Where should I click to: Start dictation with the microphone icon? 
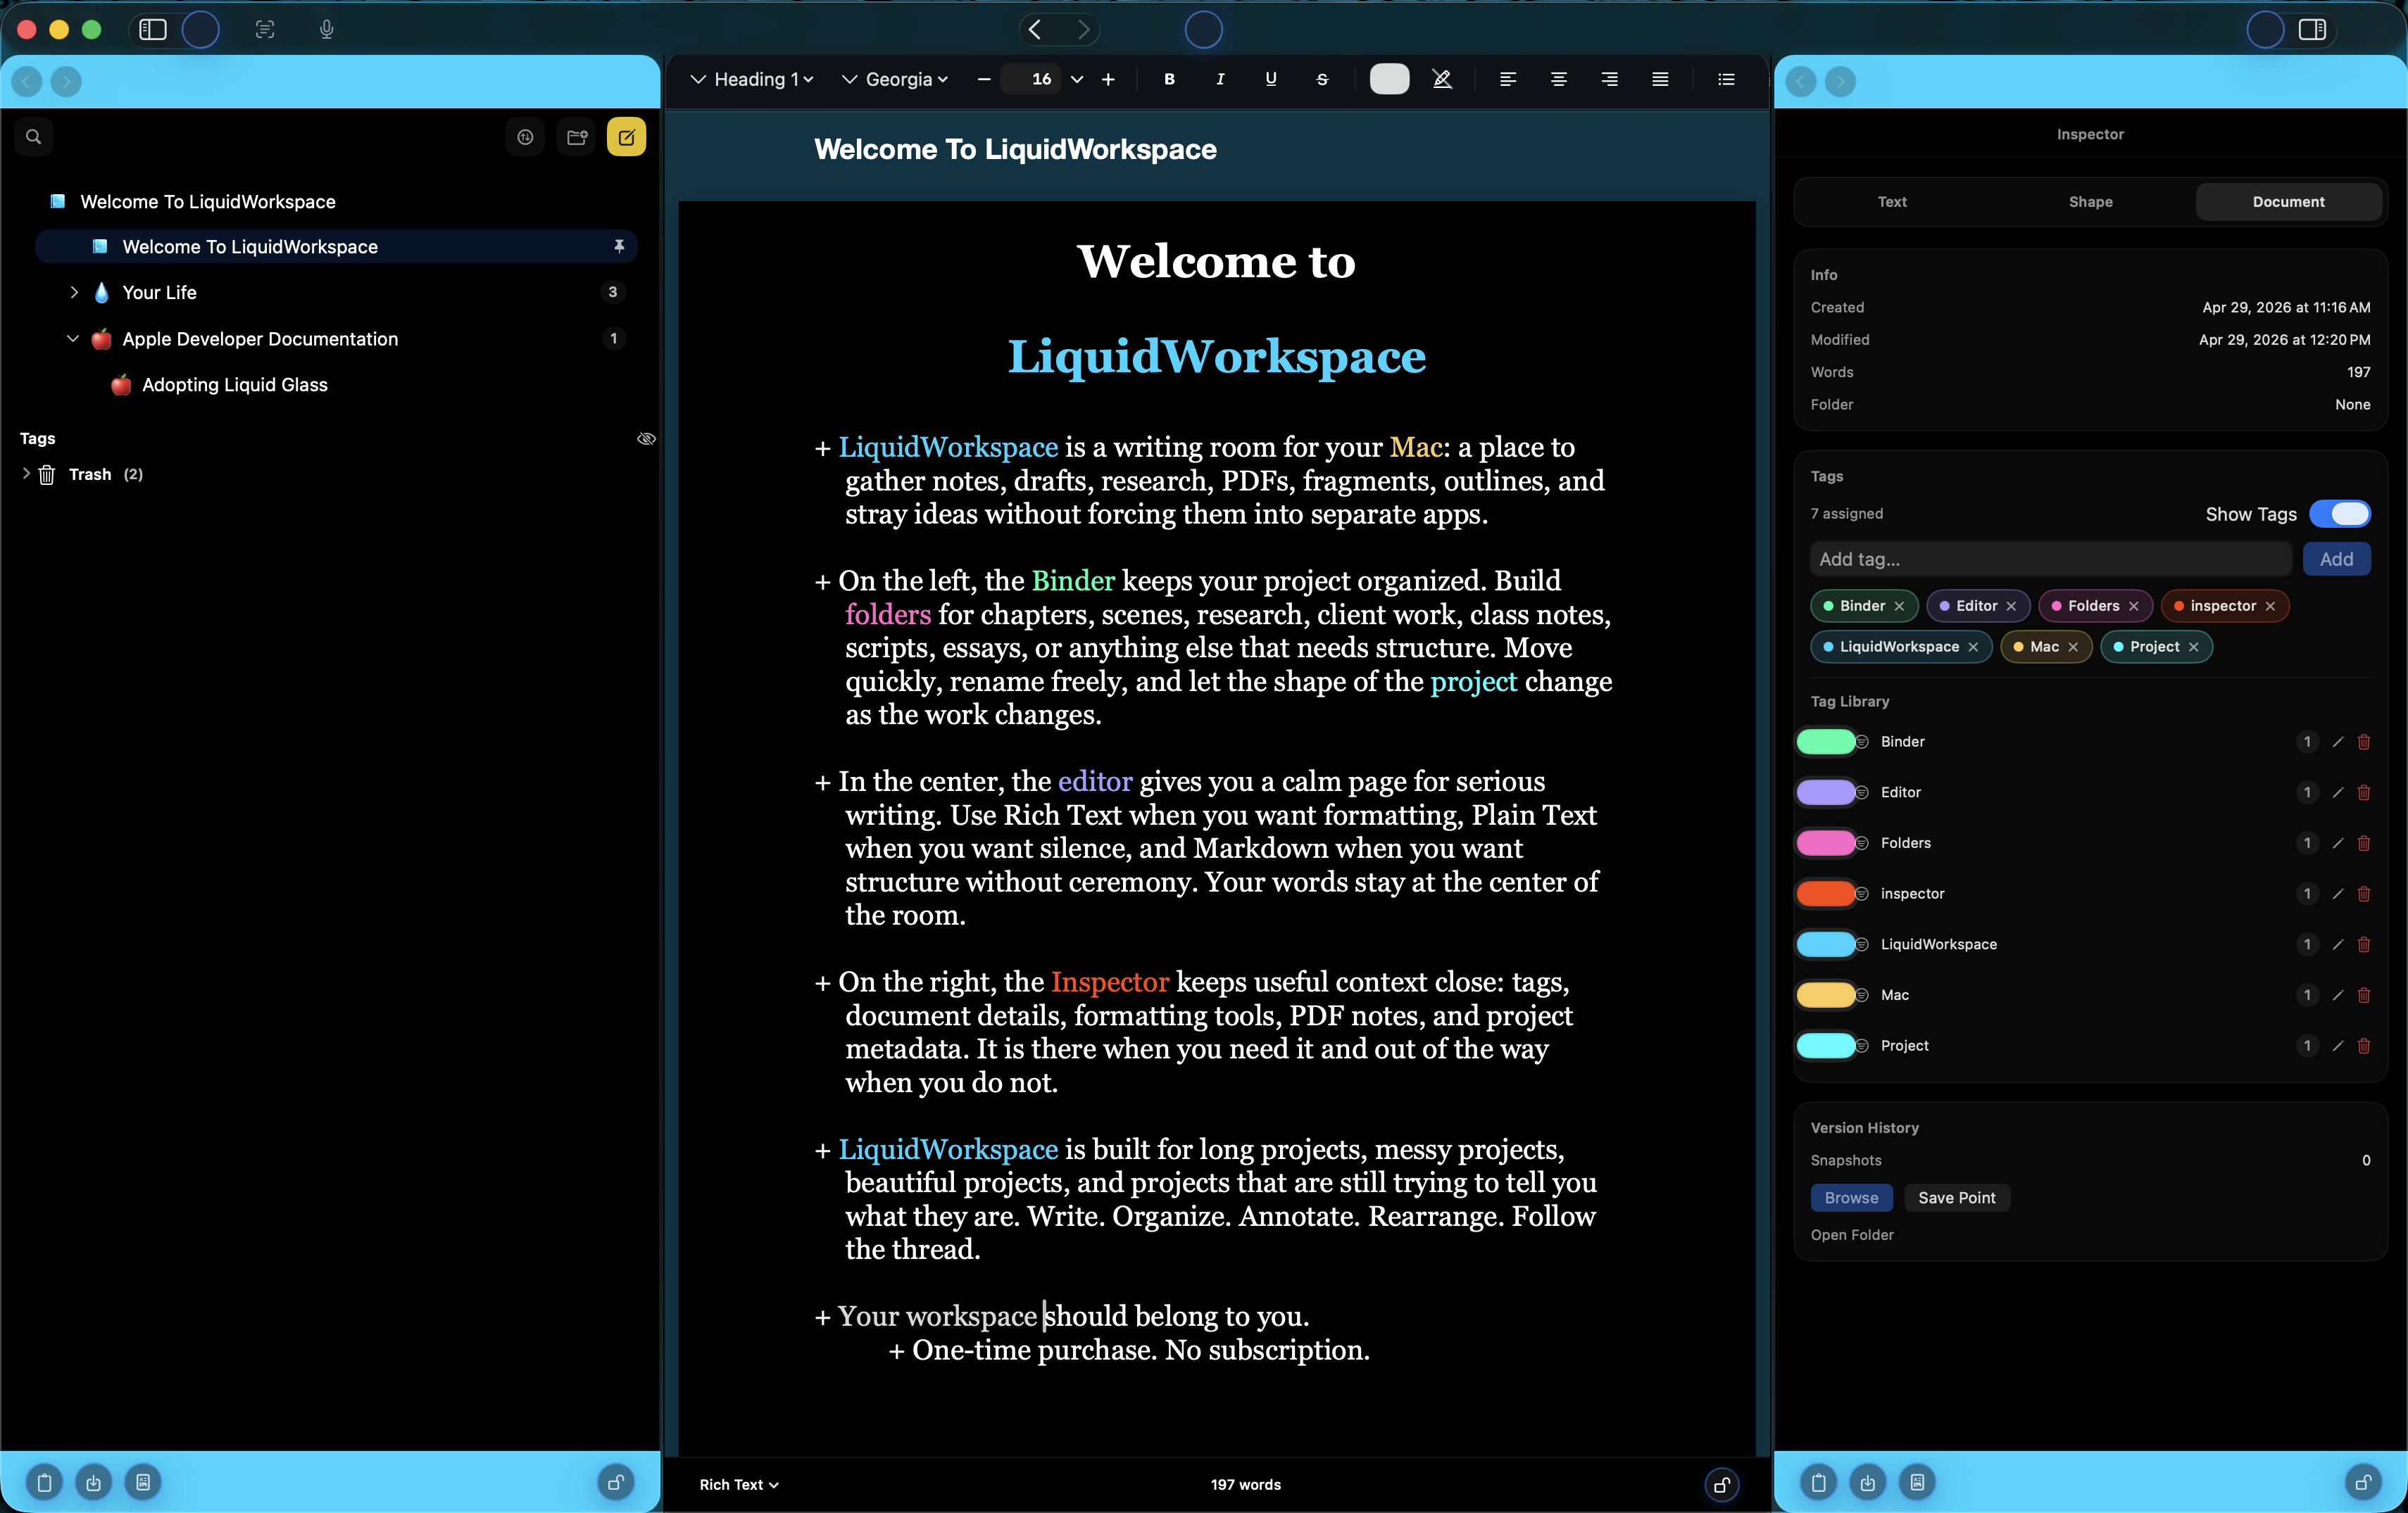pyautogui.click(x=326, y=29)
